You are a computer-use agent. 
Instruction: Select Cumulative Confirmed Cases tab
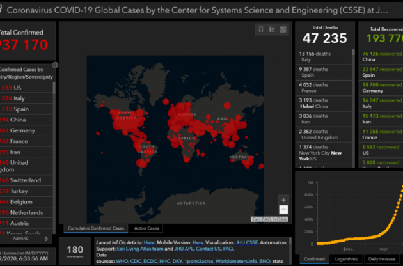tap(96, 228)
